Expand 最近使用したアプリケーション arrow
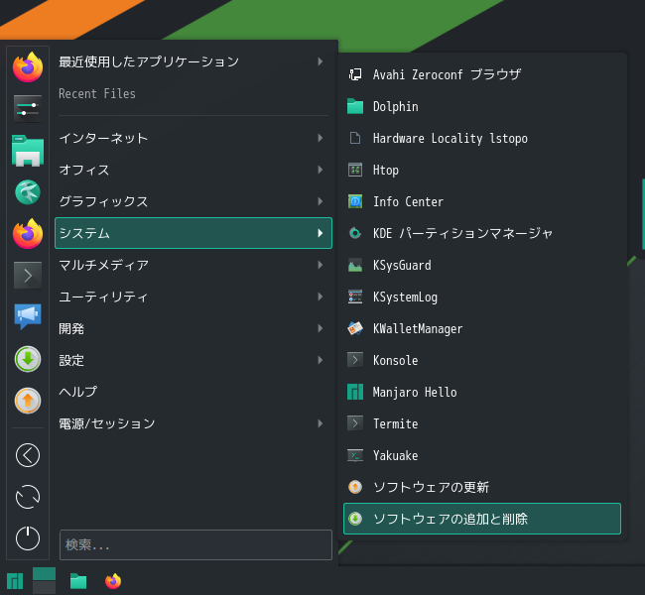The image size is (645, 595). pos(321,61)
